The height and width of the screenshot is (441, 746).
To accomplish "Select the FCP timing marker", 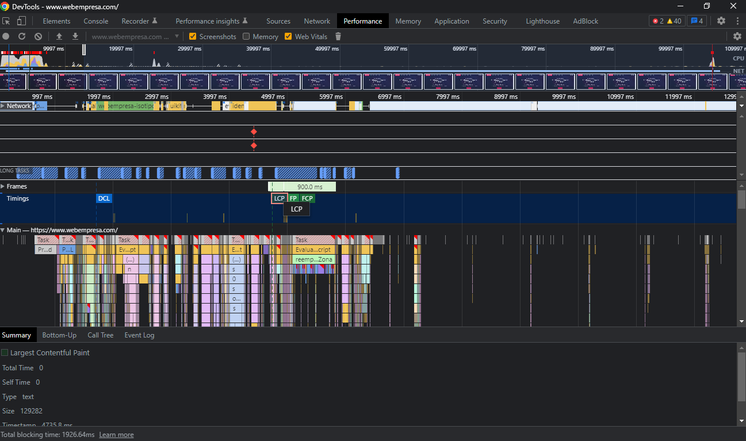I will tap(307, 198).
